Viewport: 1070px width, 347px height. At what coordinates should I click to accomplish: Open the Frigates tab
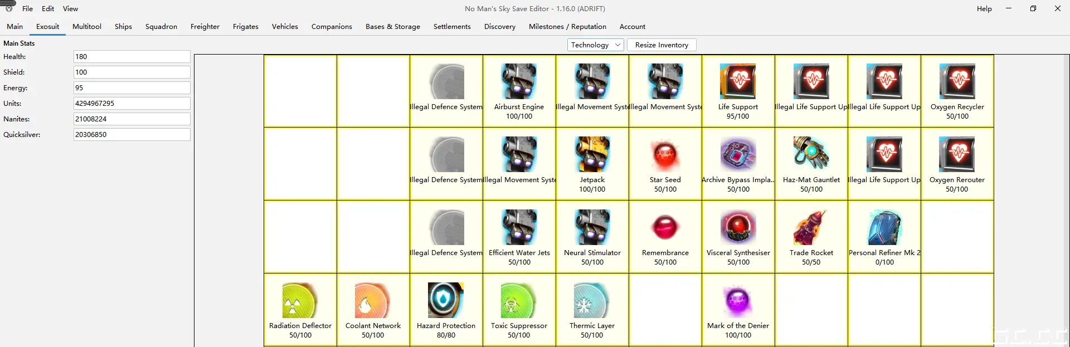pos(246,26)
